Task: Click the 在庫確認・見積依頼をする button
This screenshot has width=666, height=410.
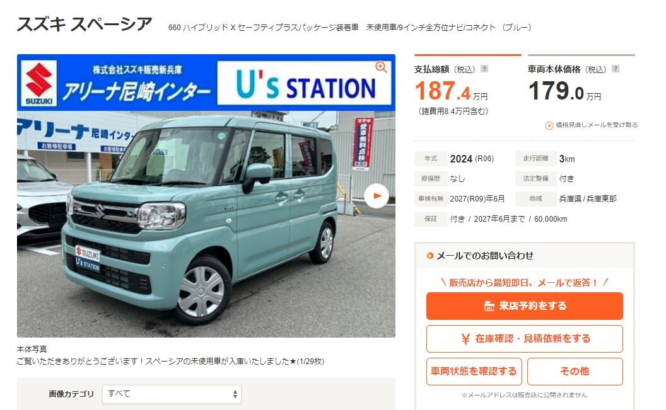Action: [525, 339]
